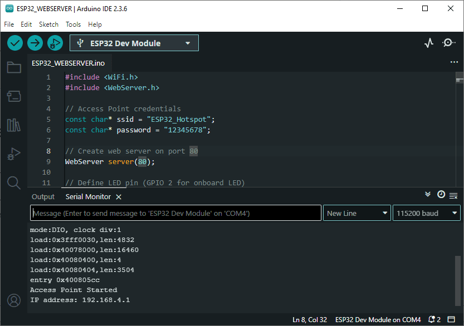This screenshot has height=326, width=464.
Task: Open the Library Manager sidebar icon
Action: [14, 125]
